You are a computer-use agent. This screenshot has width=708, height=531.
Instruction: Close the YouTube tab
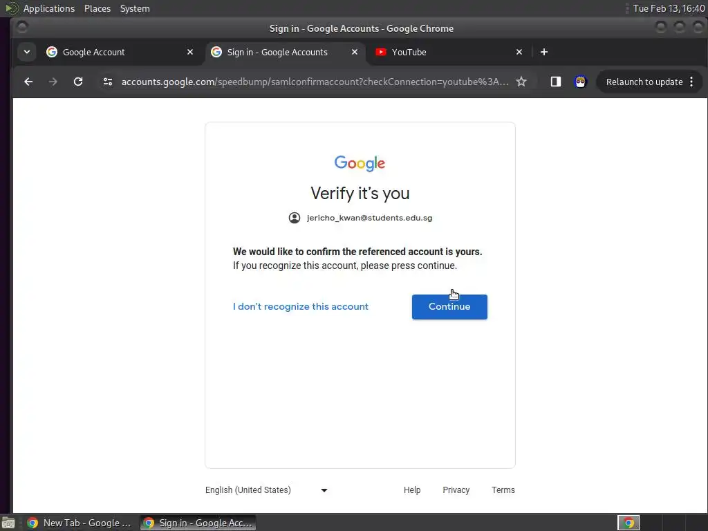pyautogui.click(x=519, y=52)
